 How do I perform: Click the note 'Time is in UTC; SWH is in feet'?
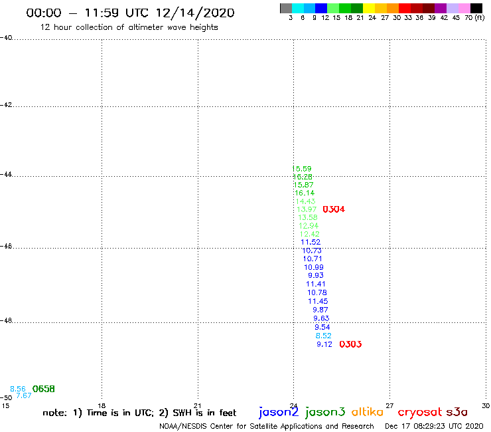coord(139,413)
